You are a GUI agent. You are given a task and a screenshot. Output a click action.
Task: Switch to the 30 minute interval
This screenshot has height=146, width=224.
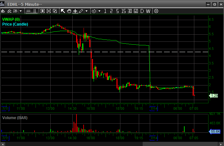pyautogui.click(x=130, y=11)
